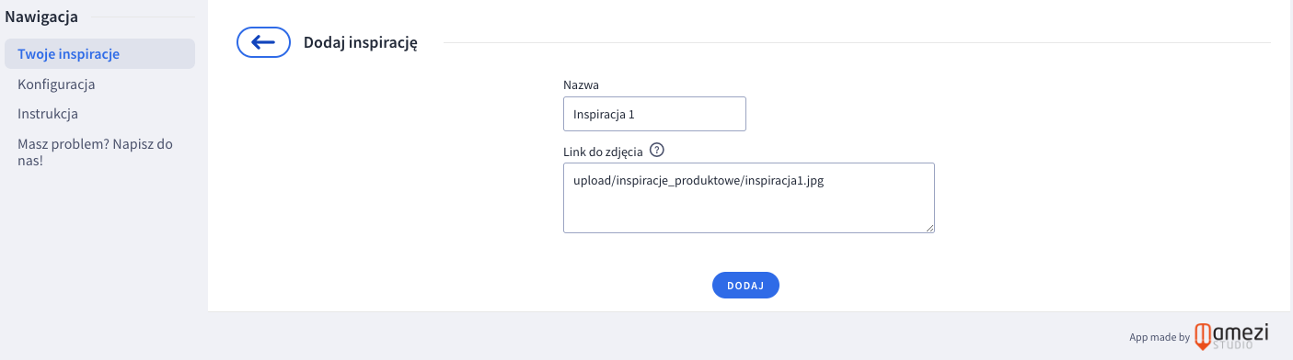This screenshot has width=1293, height=360.
Task: Click the App made by text
Action: coord(1160,338)
